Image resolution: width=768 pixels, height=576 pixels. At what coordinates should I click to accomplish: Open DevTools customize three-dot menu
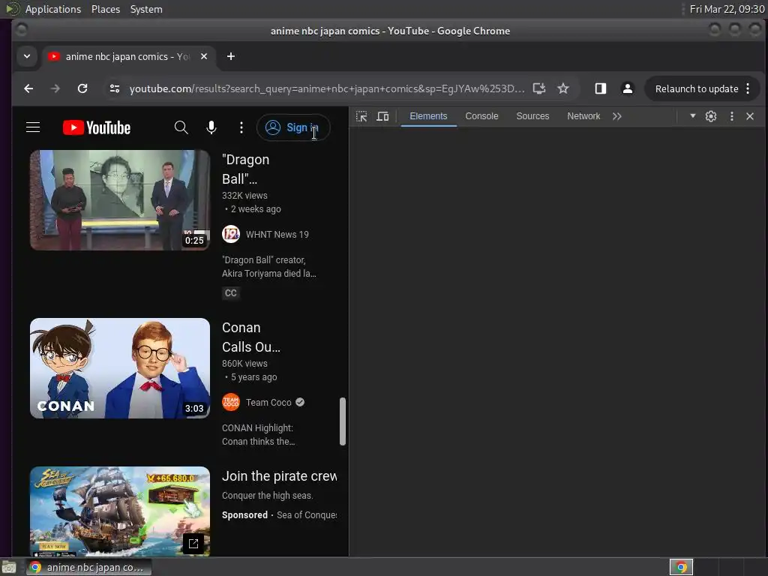[732, 116]
